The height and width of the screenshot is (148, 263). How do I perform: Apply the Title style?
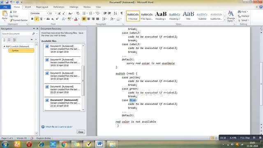188,16
